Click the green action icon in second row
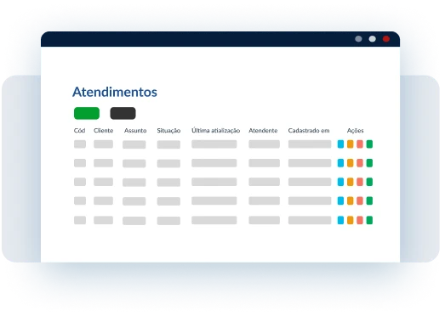Image resolution: width=445 pixels, height=316 pixels. 369,163
